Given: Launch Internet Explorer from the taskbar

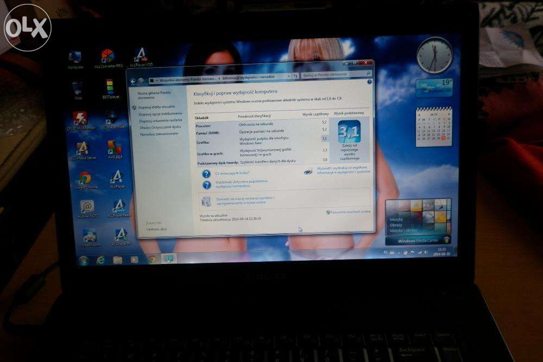Looking at the screenshot, I should (x=101, y=260).
